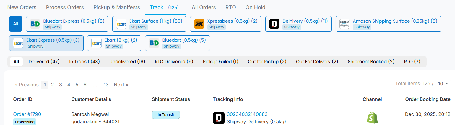The width and height of the screenshot is (455, 125).
Task: Click the Shopify channel icon for Order #1790
Action: 372,118
